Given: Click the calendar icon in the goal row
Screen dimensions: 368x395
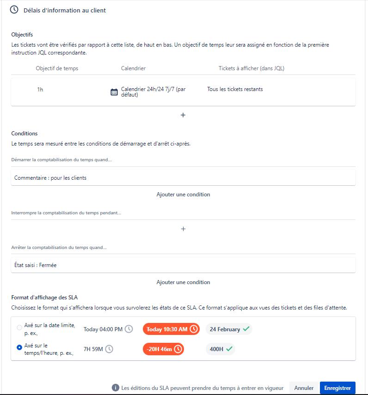Looking at the screenshot, I should [x=114, y=92].
